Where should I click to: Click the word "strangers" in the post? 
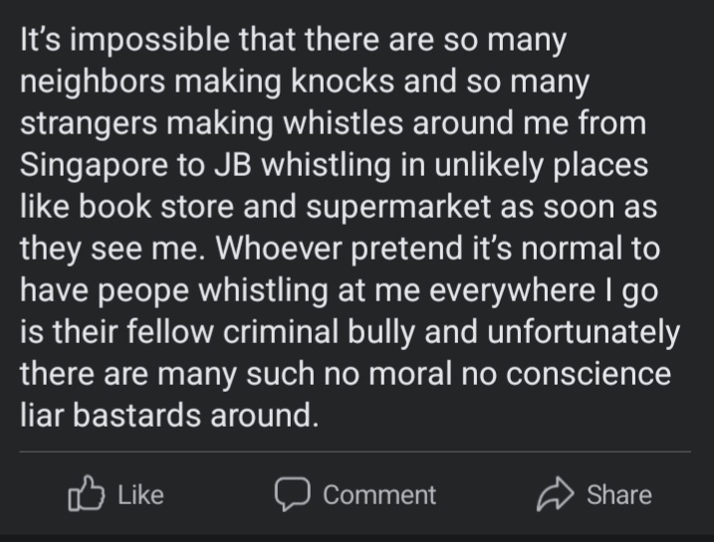(89, 125)
